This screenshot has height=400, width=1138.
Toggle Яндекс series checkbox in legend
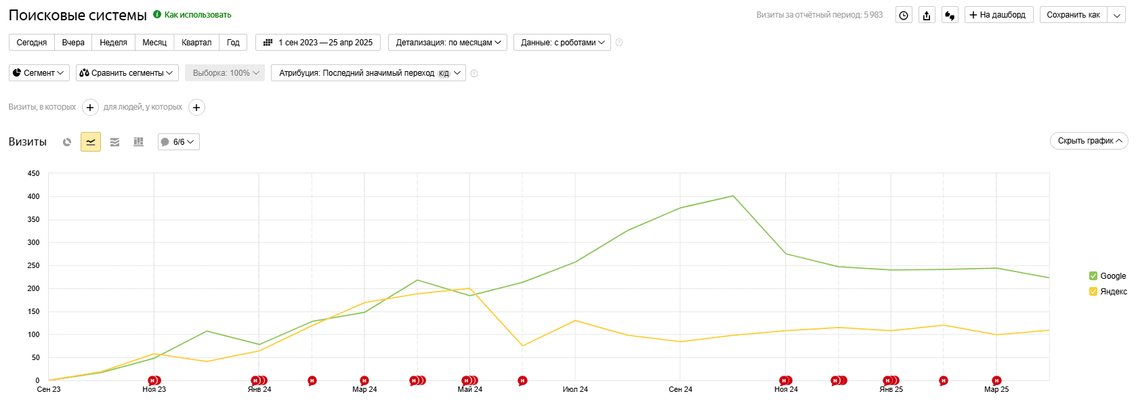[x=1093, y=292]
